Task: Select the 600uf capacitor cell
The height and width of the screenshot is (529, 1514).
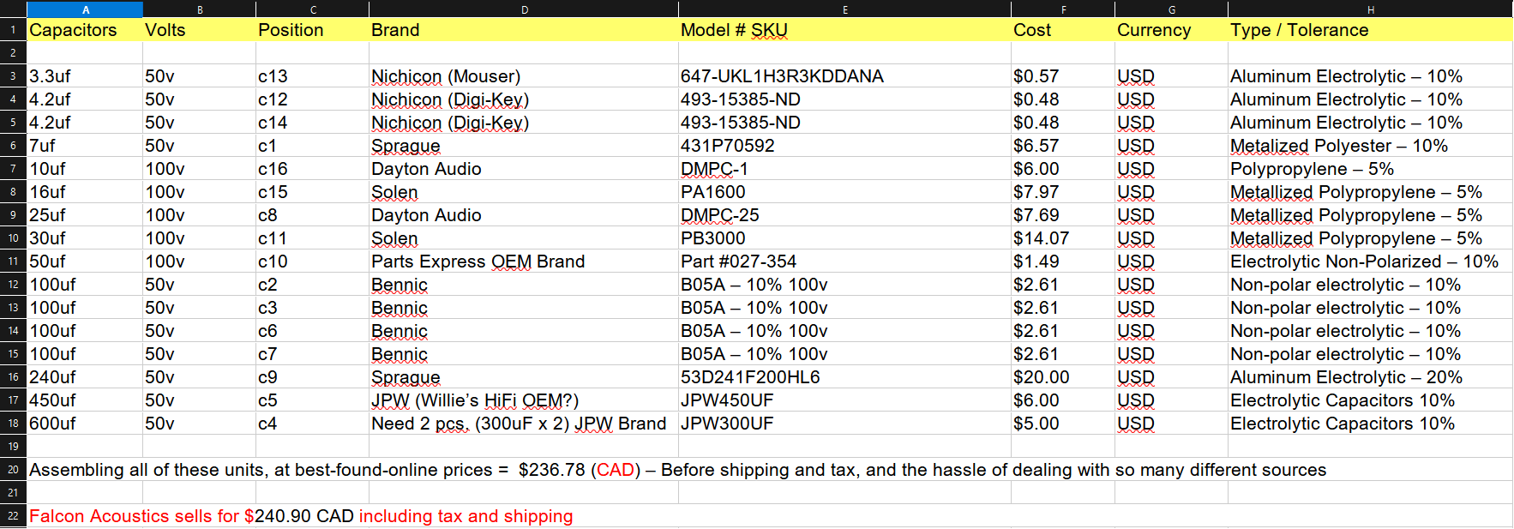Action: click(x=85, y=424)
